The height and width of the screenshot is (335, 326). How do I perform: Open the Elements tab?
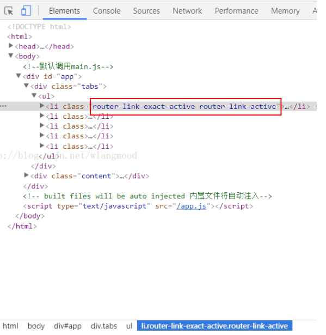coord(64,11)
